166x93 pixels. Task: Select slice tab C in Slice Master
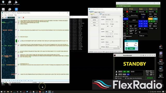point(106,15)
